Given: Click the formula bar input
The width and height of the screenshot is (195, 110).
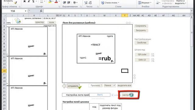Looking at the screenshot, I should 117,11.
